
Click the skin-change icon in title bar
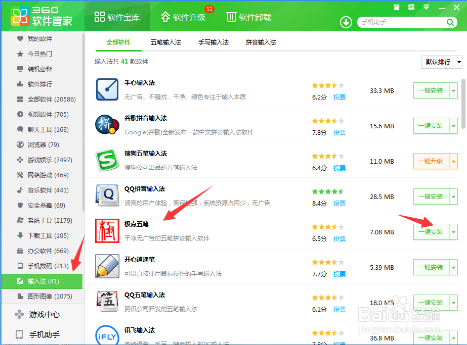411,7
